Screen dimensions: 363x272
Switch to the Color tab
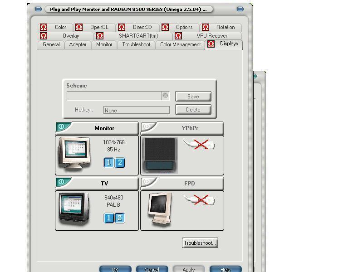[x=60, y=27]
